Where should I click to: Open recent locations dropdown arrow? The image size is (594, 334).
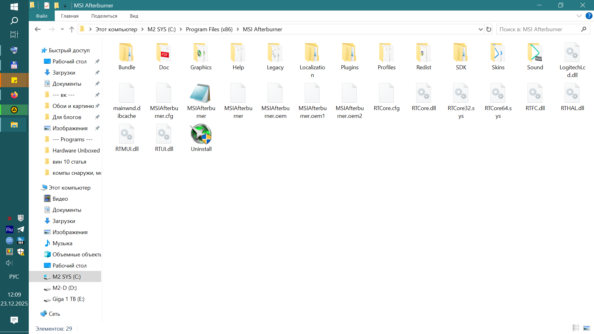point(62,29)
